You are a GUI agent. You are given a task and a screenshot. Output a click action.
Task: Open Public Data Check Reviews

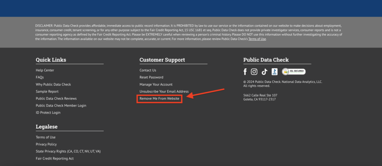(x=56, y=98)
